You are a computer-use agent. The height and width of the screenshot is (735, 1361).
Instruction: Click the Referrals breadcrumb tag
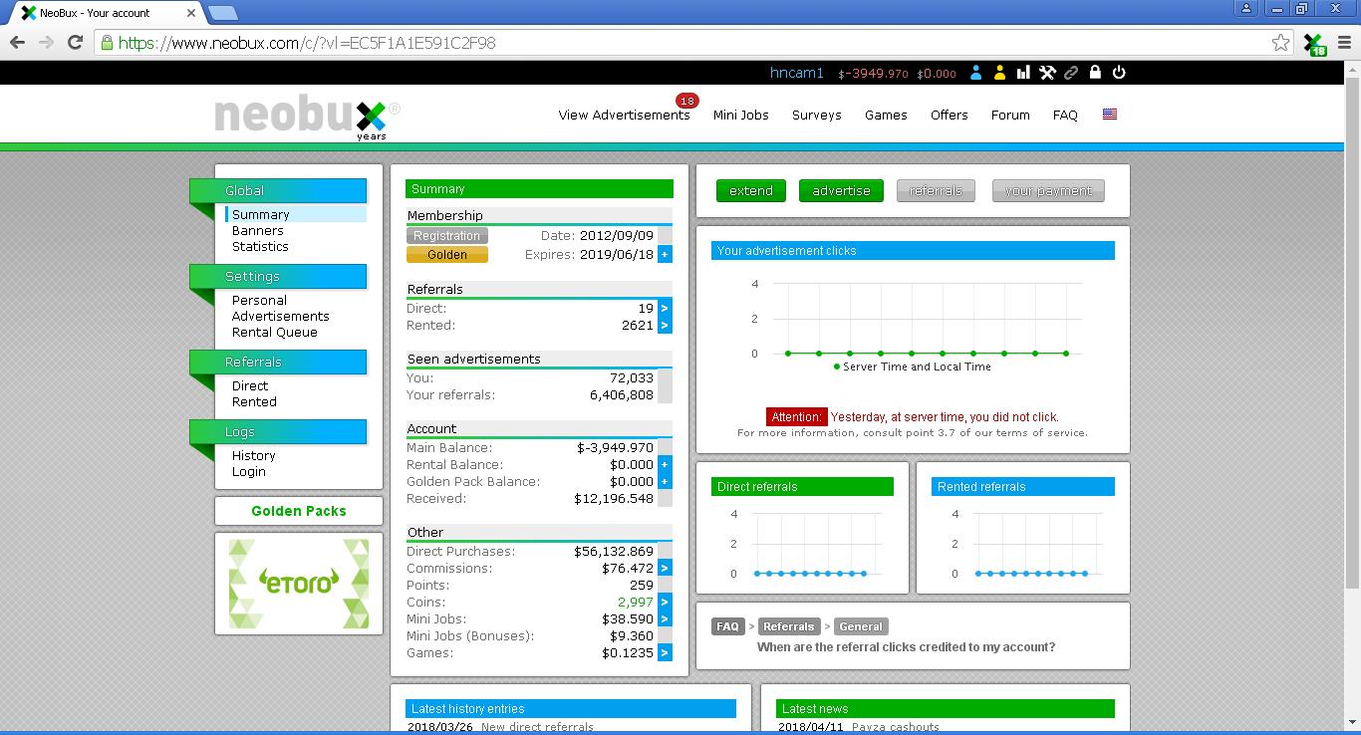(x=789, y=626)
